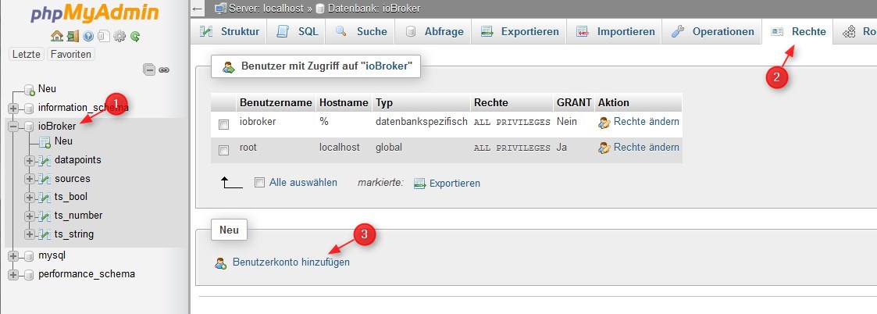Click the Hostname column header
Image resolution: width=877 pixels, height=314 pixels.
coord(344,103)
